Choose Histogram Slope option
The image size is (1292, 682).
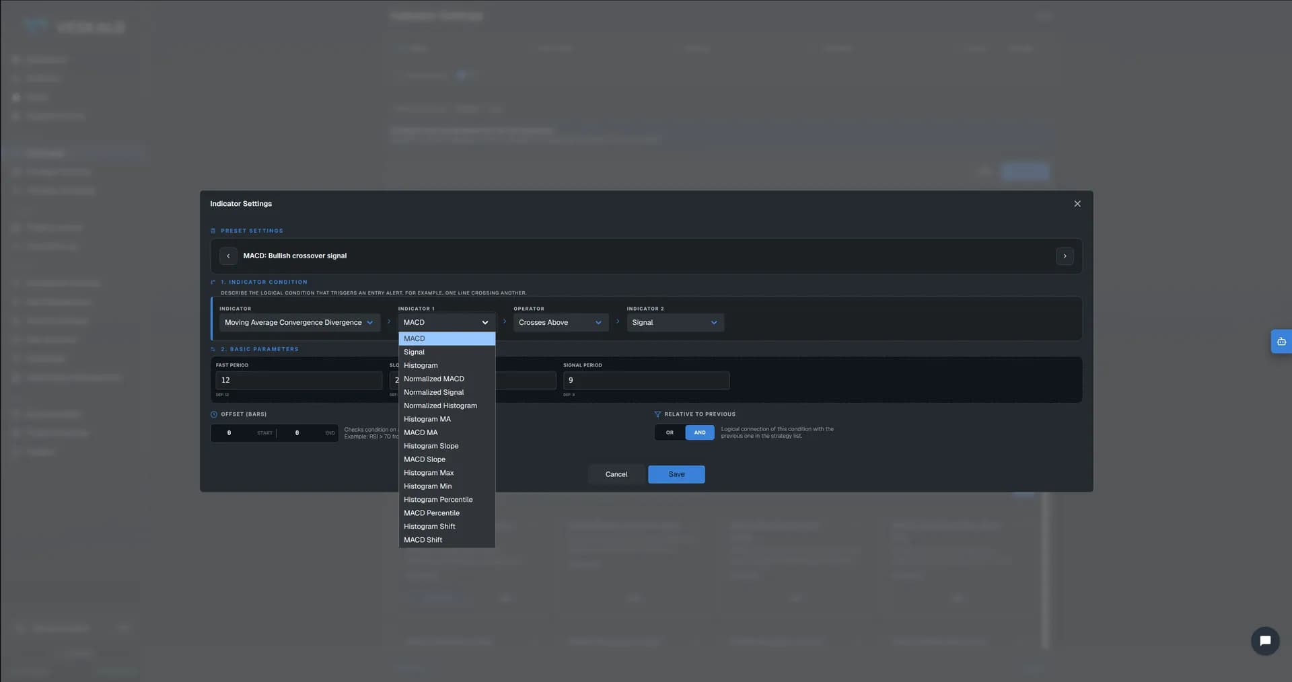point(447,447)
